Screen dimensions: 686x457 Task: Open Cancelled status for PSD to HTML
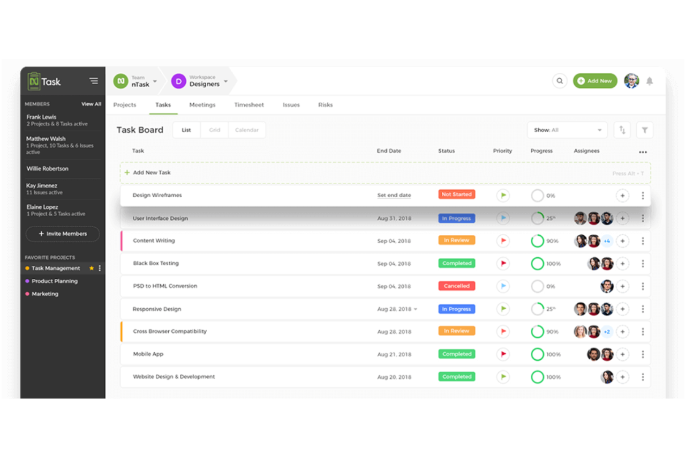point(457,286)
